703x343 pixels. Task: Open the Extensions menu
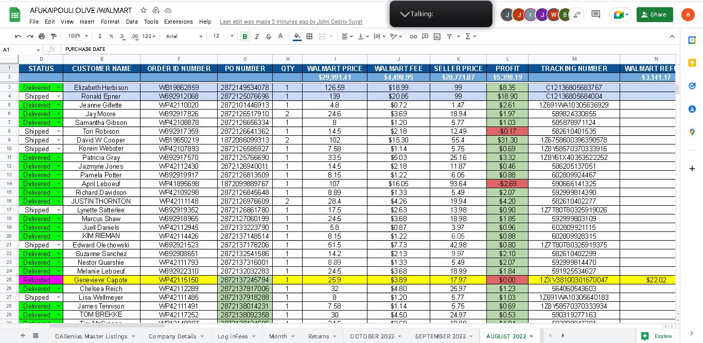(x=179, y=22)
